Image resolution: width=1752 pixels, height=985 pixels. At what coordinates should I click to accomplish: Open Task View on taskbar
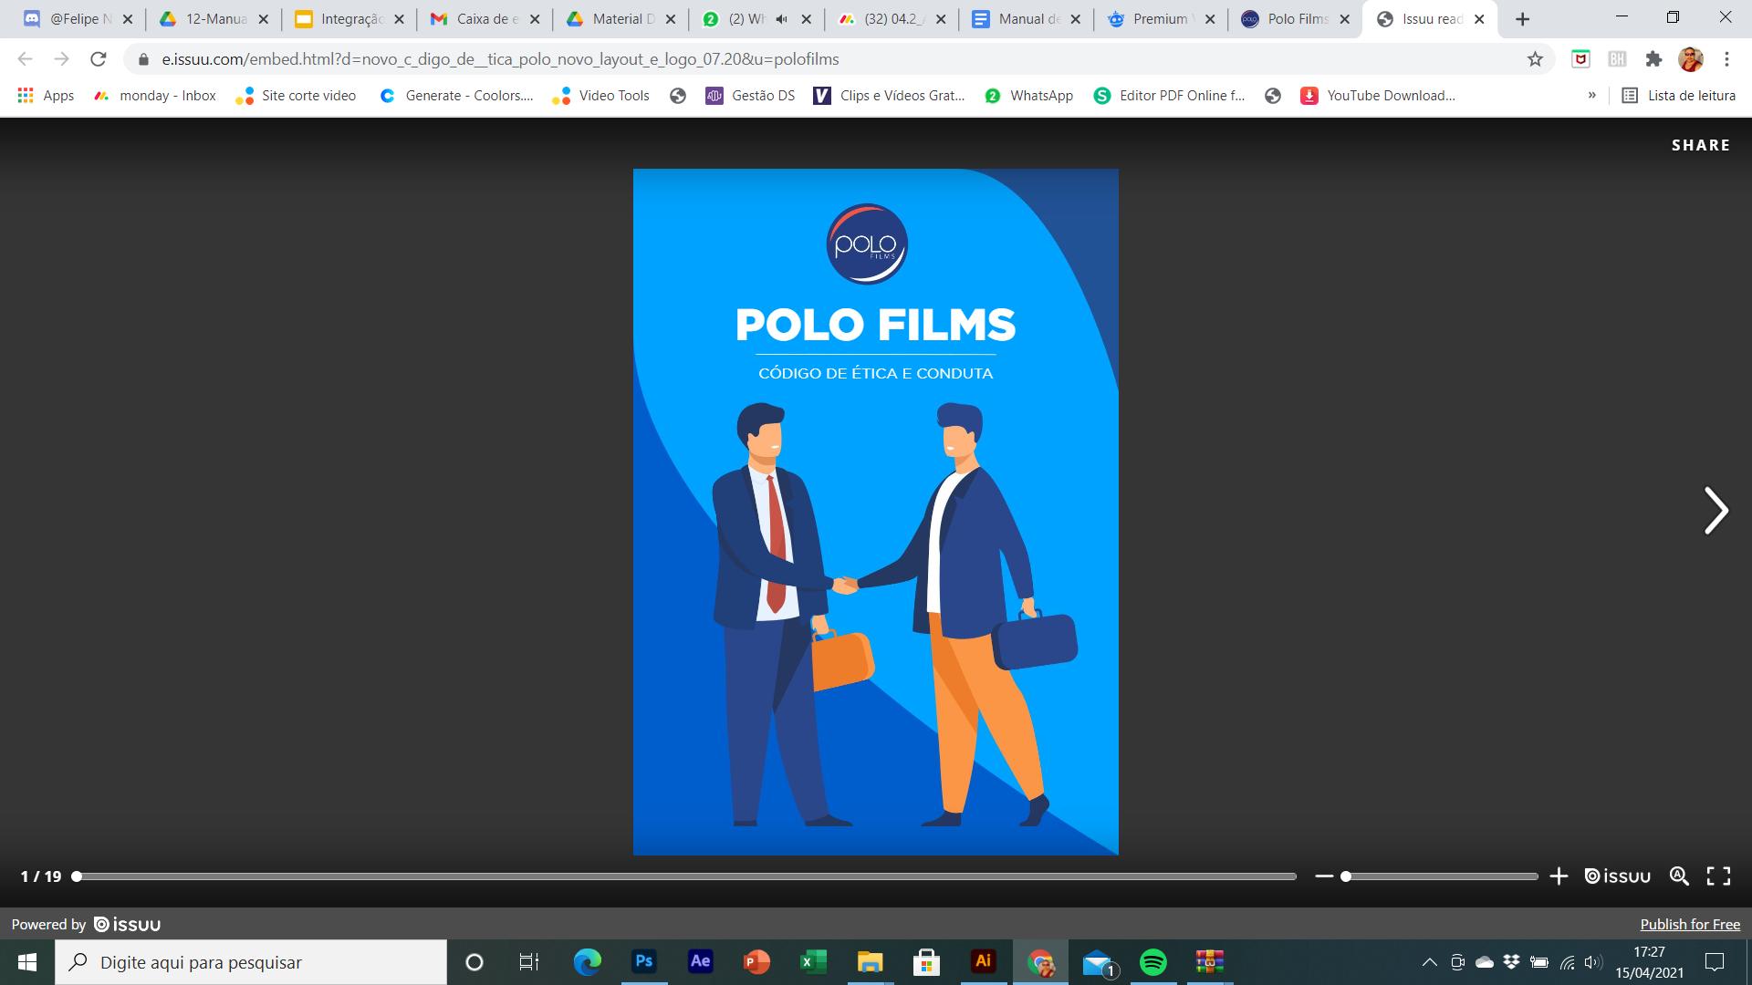(x=529, y=962)
